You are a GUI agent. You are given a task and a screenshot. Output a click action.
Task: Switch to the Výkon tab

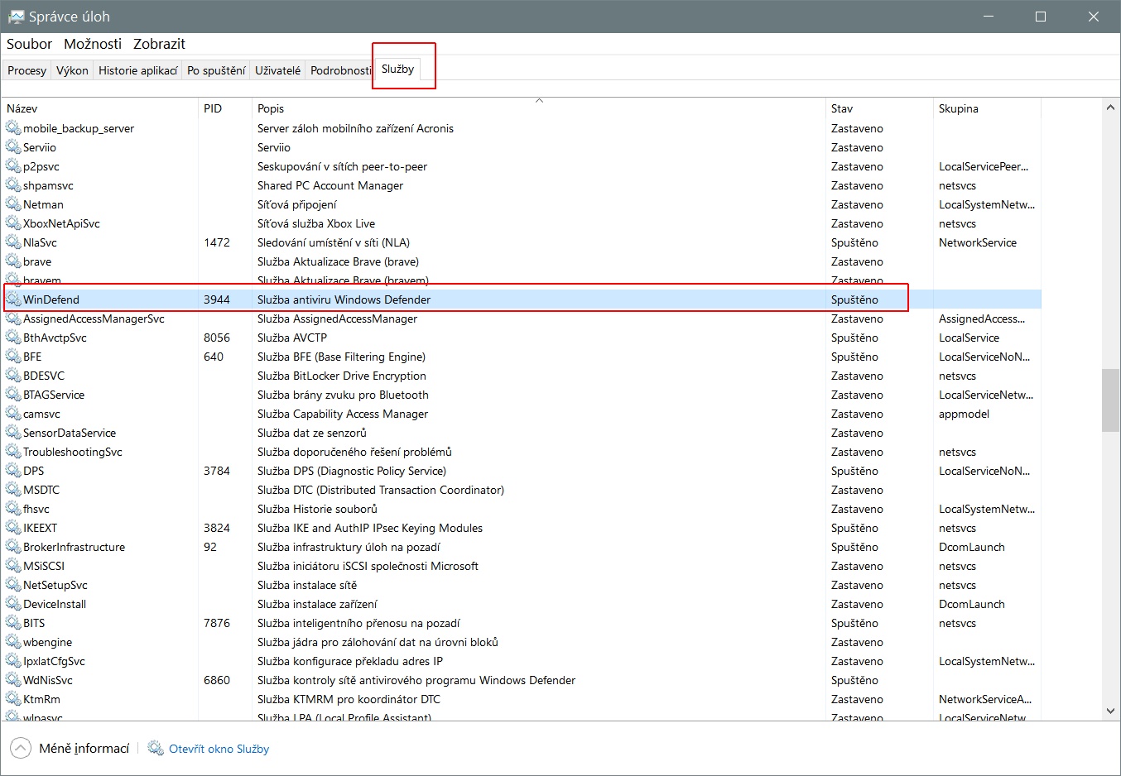72,70
